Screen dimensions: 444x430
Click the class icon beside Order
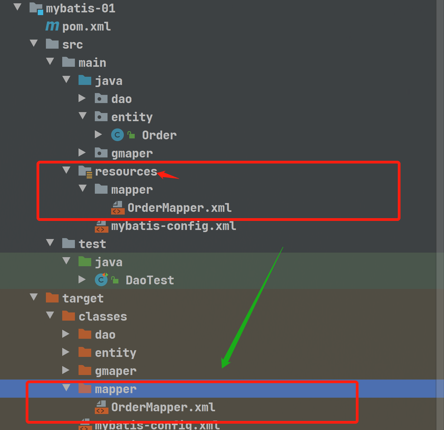coord(117,135)
